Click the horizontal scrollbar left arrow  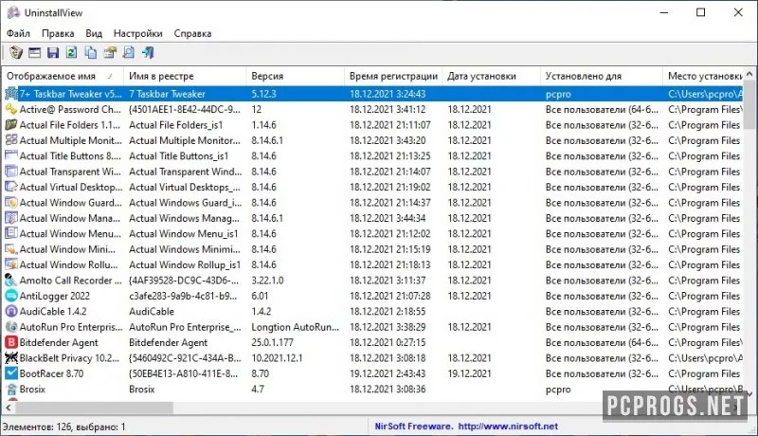click(x=8, y=408)
